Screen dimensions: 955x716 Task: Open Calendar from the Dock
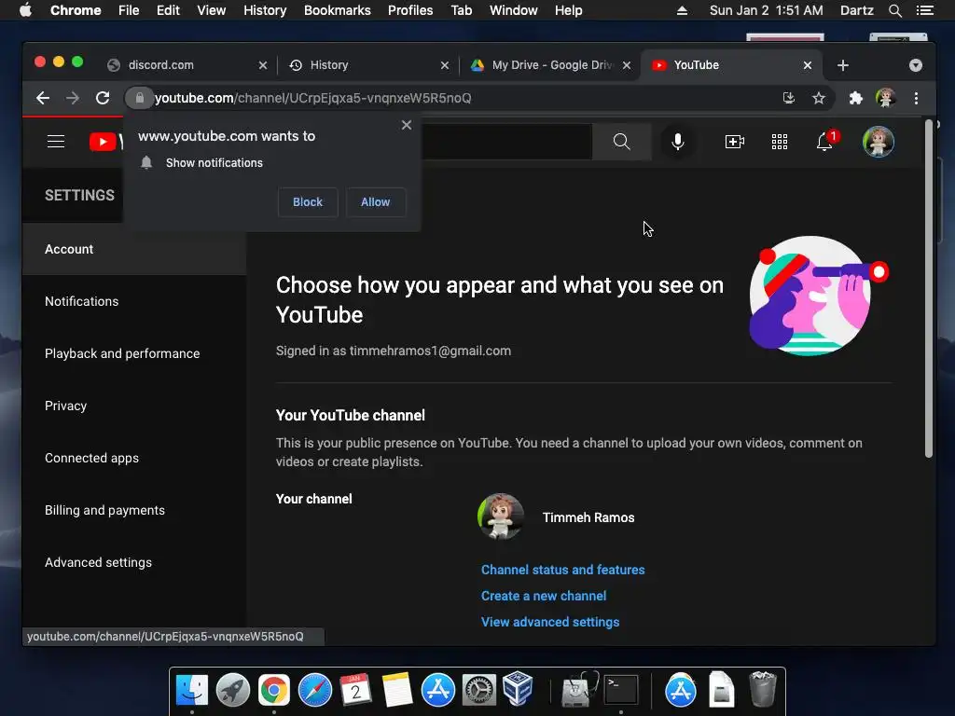(355, 691)
